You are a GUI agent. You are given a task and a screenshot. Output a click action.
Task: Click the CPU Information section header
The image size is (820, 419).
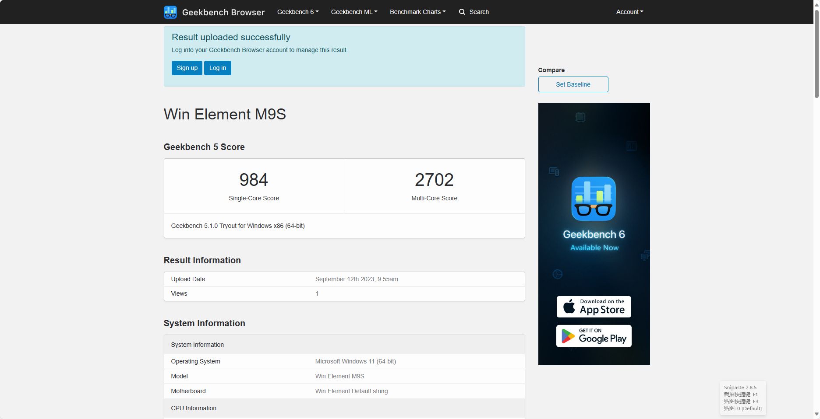coord(194,408)
